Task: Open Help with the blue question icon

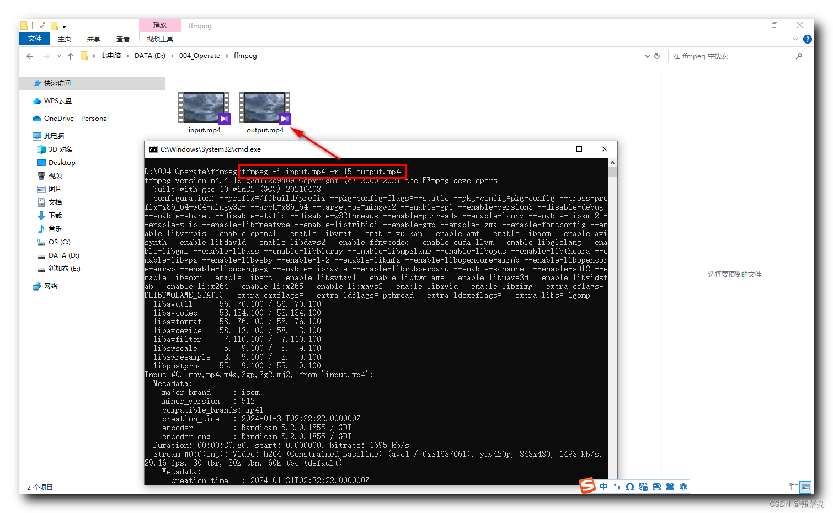Action: 808,39
